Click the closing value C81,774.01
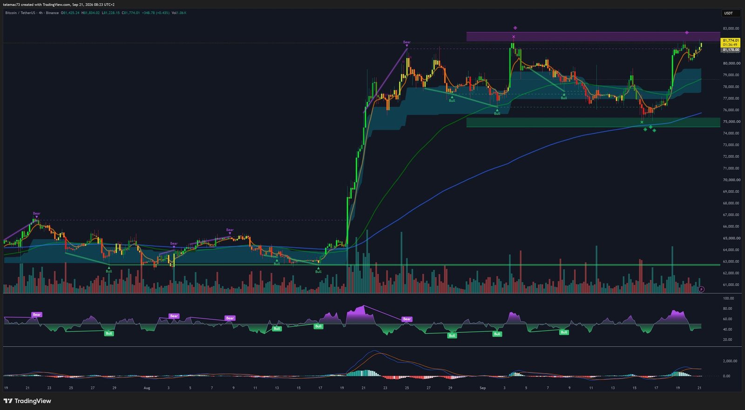The image size is (745, 410). point(130,13)
